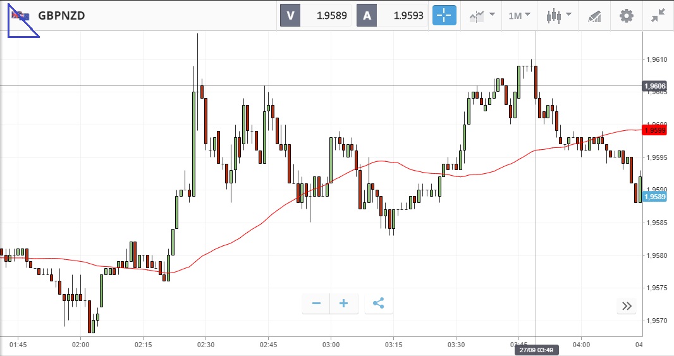The height and width of the screenshot is (356, 674).
Task: Zoom out the chart with minus
Action: (316, 304)
